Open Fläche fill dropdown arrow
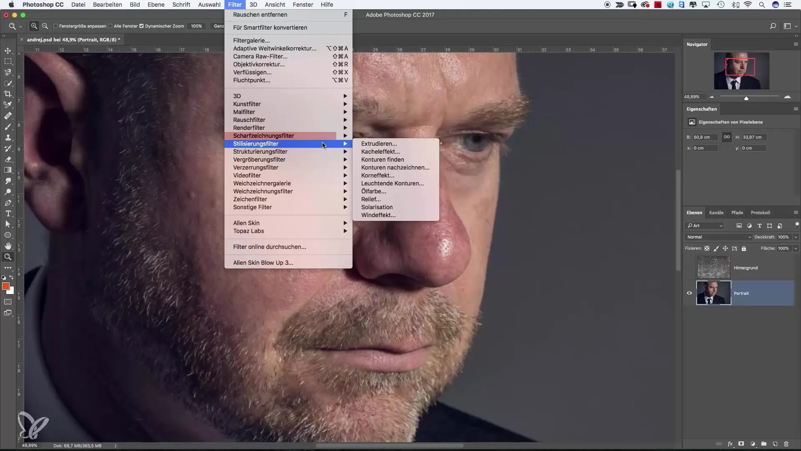 (x=796, y=248)
